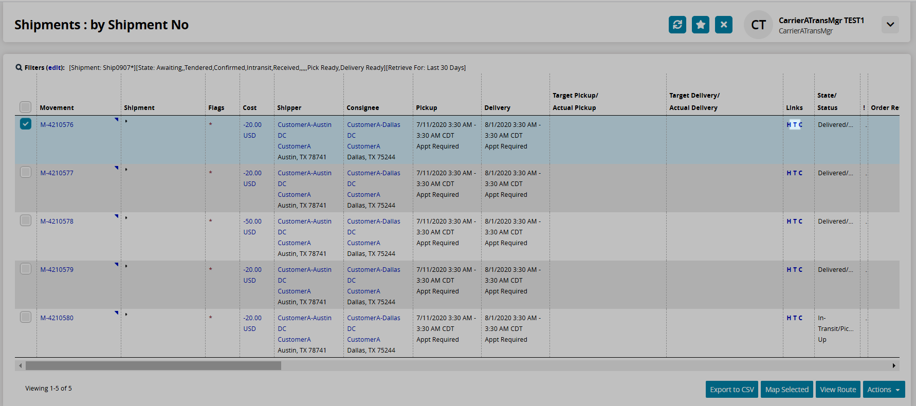Screen dimensions: 916x406
Task: Click the horizontal scrollbar thumb
Action: pyautogui.click(x=153, y=365)
